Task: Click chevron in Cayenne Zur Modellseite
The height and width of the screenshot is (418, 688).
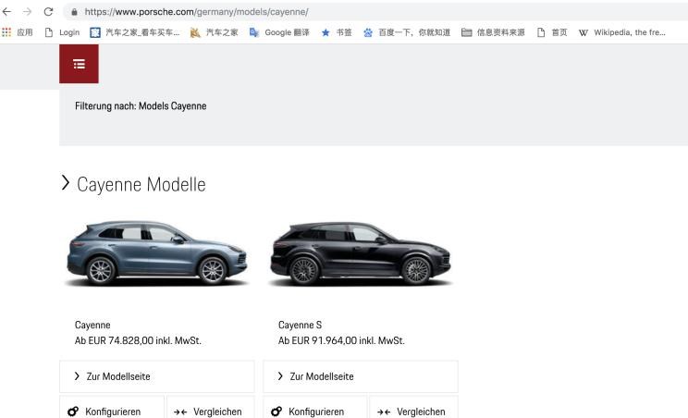Action: pos(77,375)
